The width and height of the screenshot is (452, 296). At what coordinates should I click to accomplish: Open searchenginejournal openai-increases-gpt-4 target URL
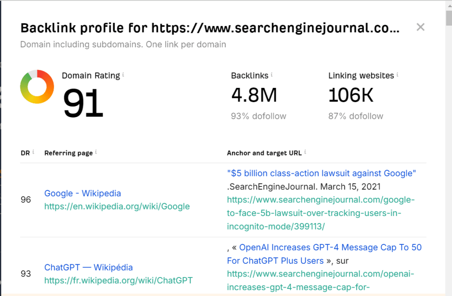(x=320, y=281)
